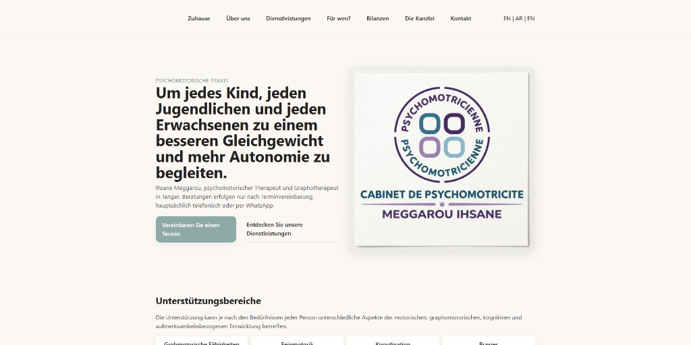Click the main headline Um jedes Kind
The image size is (691, 345).
coord(243,133)
